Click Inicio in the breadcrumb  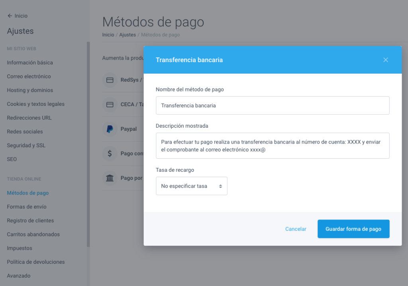(108, 35)
